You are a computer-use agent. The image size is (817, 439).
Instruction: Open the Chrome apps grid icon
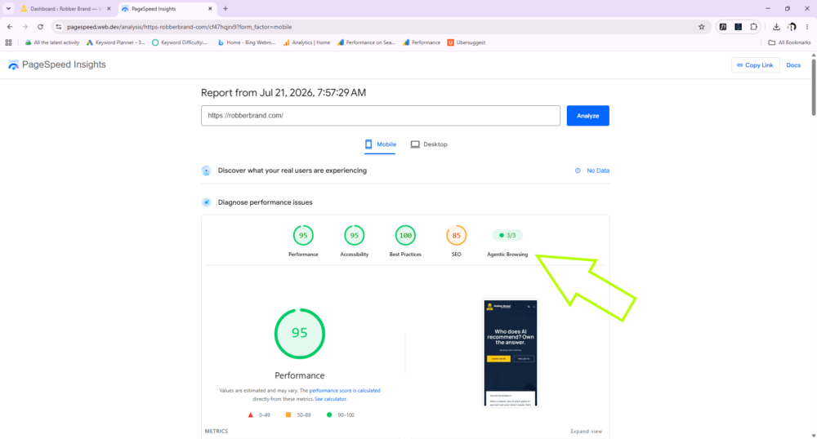coord(8,42)
